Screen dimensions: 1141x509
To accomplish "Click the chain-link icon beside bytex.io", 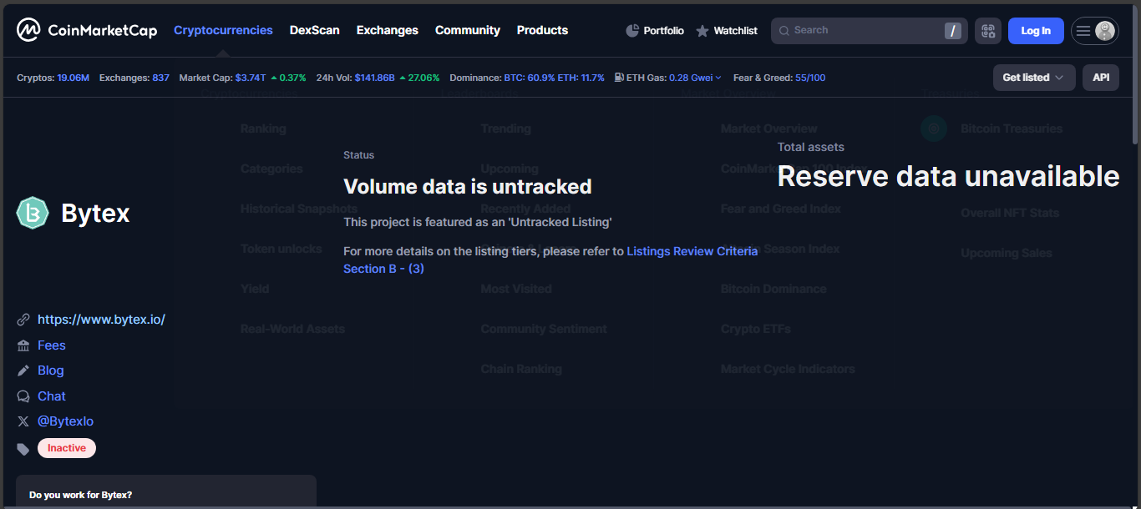I will [x=23, y=320].
